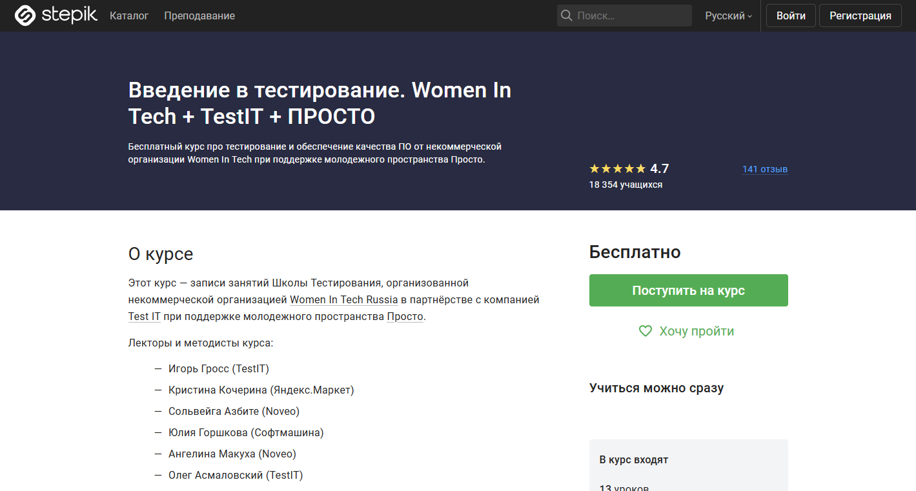This screenshot has width=916, height=491.
Task: Follow the "Women In Tech Russia" link
Action: click(x=345, y=299)
